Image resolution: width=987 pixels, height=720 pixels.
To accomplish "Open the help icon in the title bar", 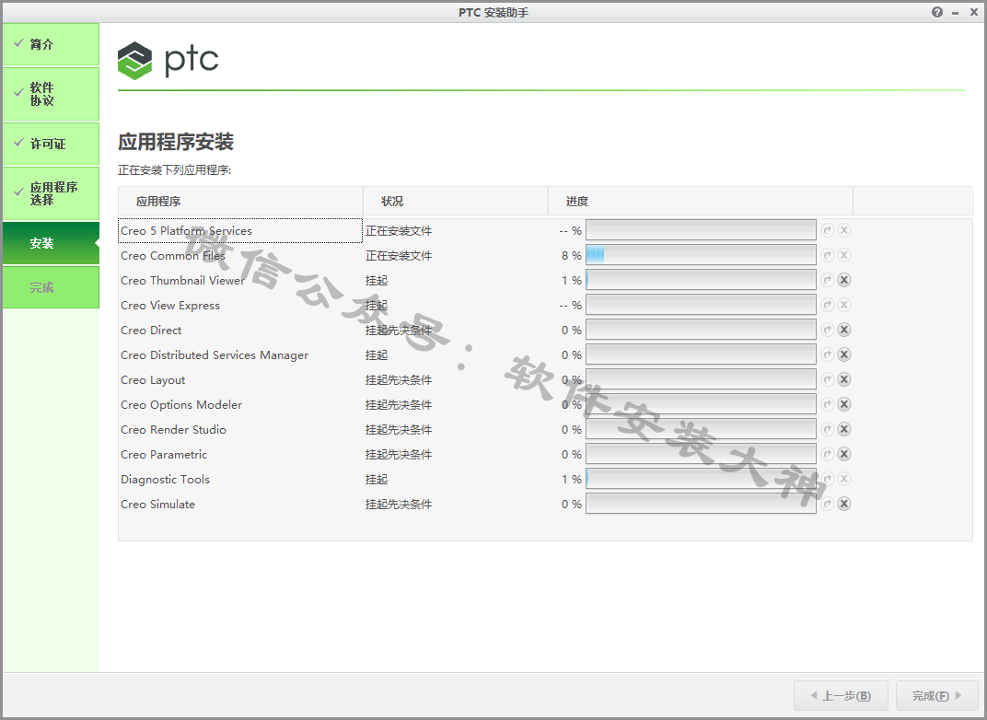I will point(937,12).
